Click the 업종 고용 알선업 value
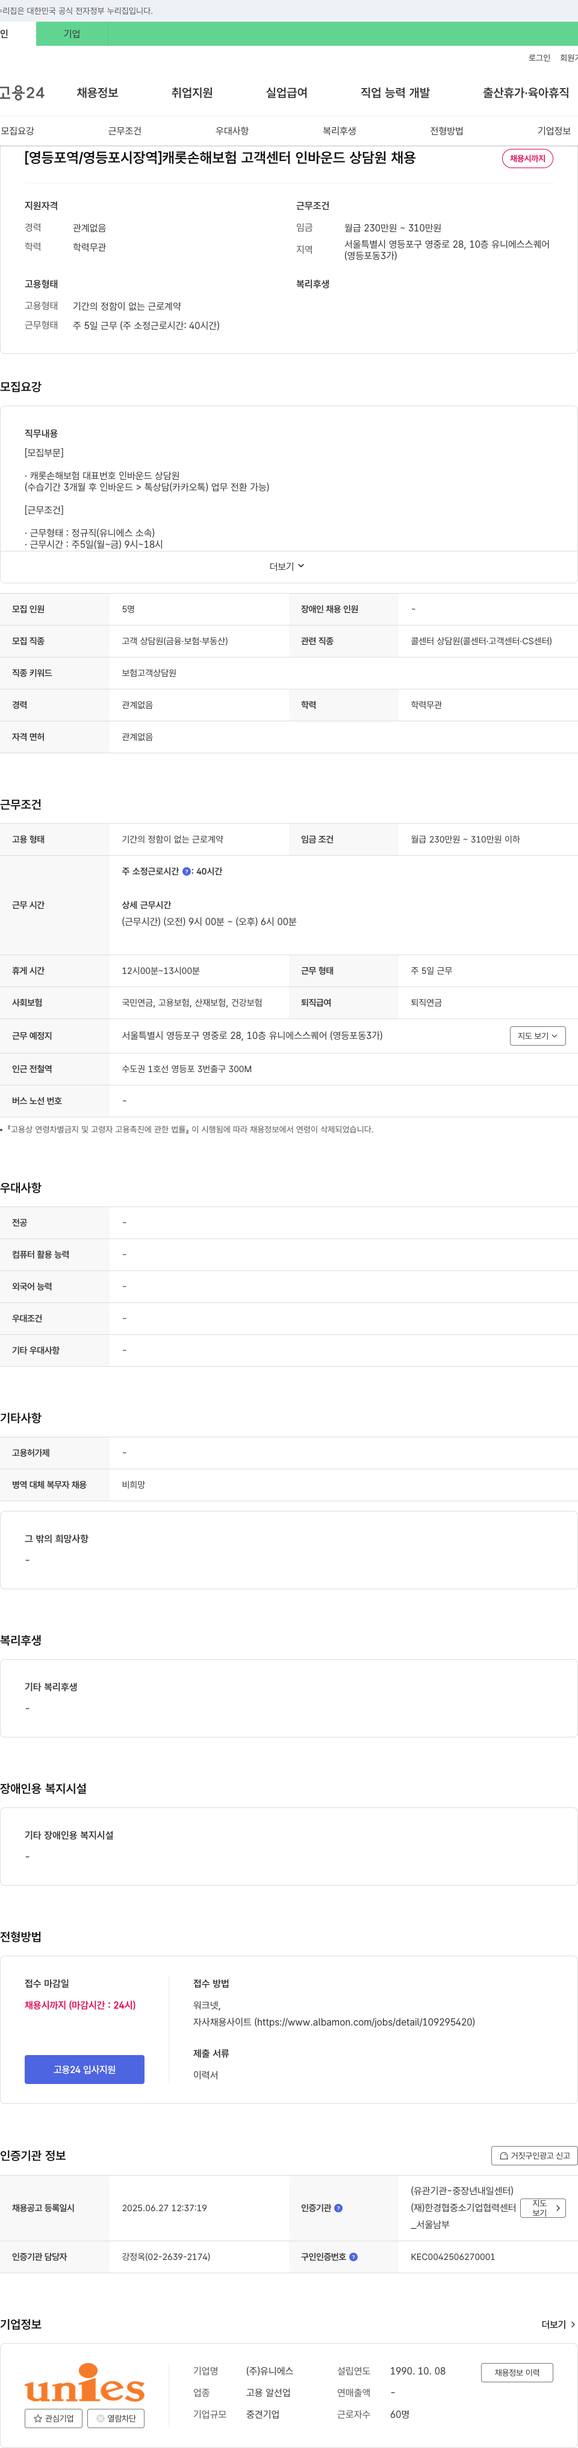Viewport: 578px width, 2448px height. (x=269, y=2393)
